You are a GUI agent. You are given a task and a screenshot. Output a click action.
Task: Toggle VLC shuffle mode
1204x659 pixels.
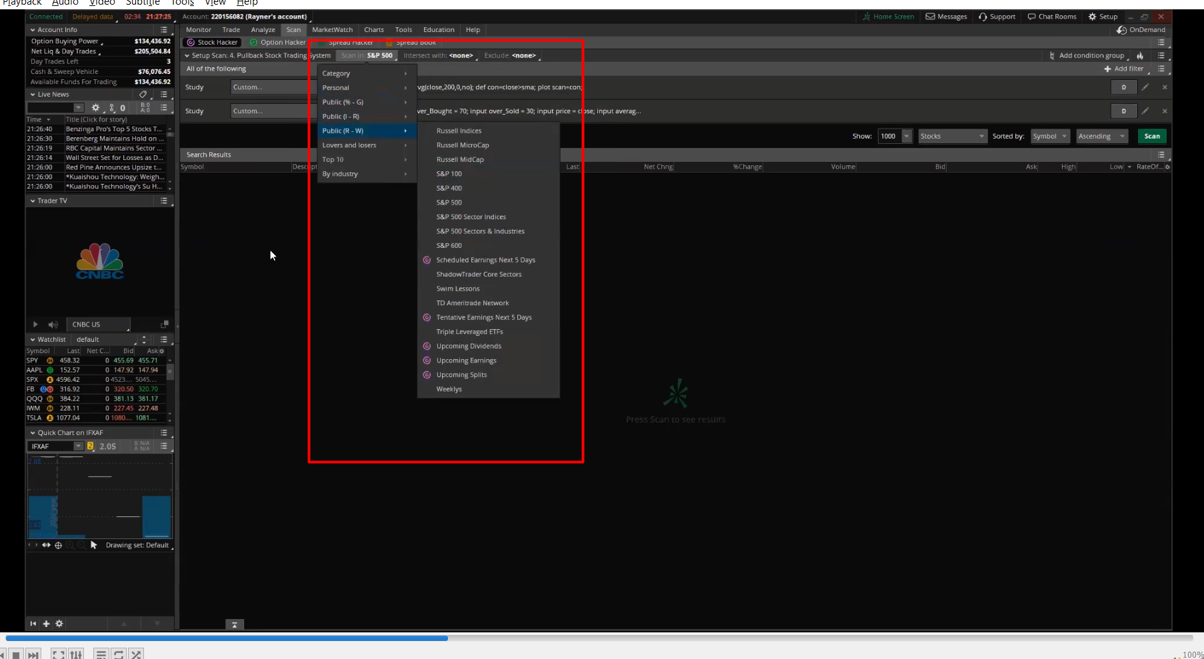tap(136, 654)
